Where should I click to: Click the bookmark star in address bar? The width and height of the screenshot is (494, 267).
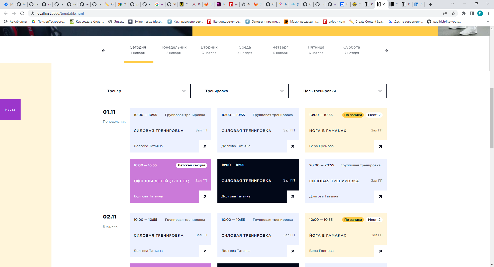tap(454, 13)
